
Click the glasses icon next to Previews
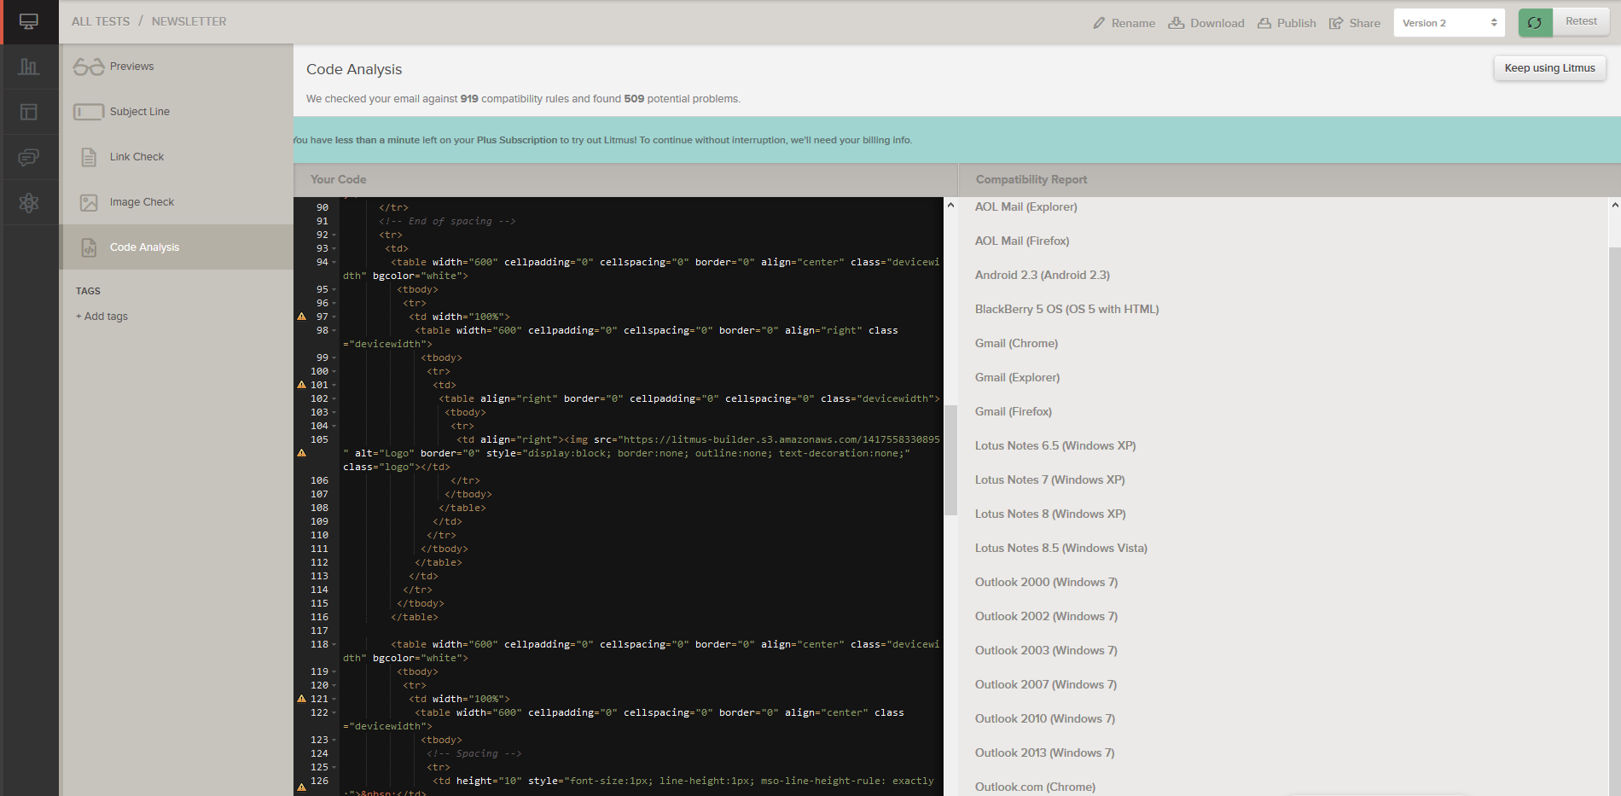[89, 67]
